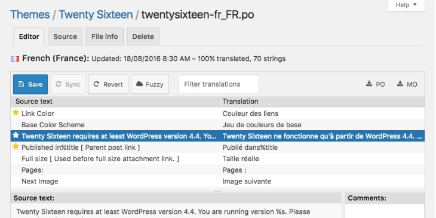Click the Revert button
436x218 pixels.
pyautogui.click(x=108, y=84)
